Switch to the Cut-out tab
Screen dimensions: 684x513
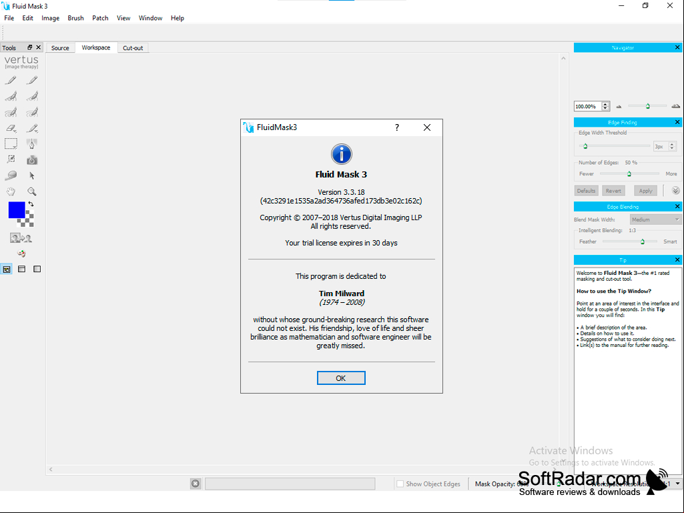133,48
